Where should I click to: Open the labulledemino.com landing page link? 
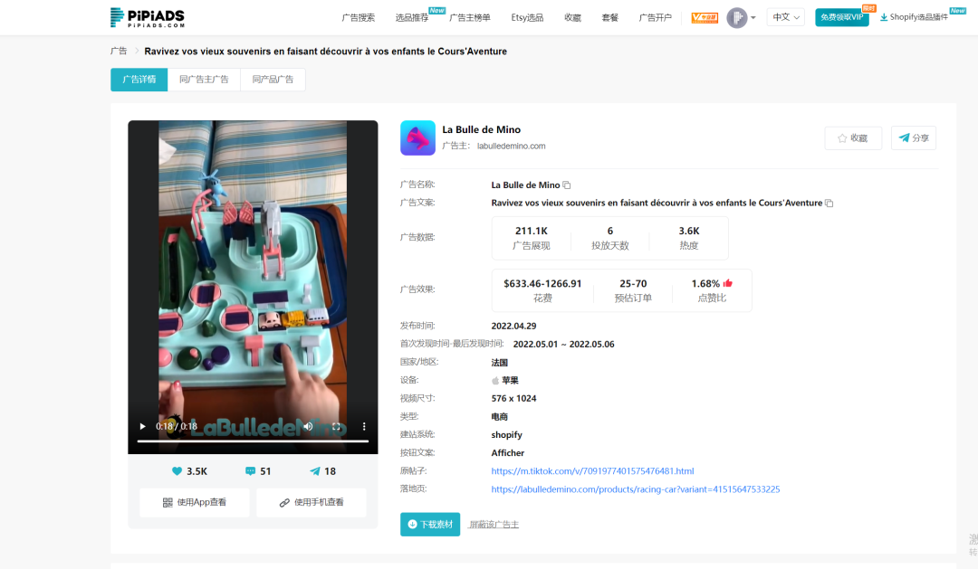coord(636,489)
